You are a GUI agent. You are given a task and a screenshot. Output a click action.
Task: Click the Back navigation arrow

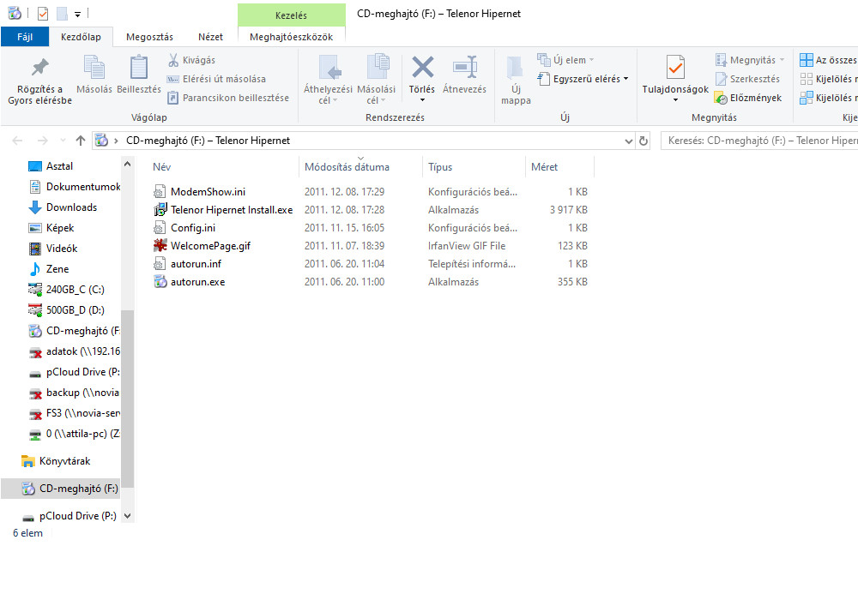(17, 141)
